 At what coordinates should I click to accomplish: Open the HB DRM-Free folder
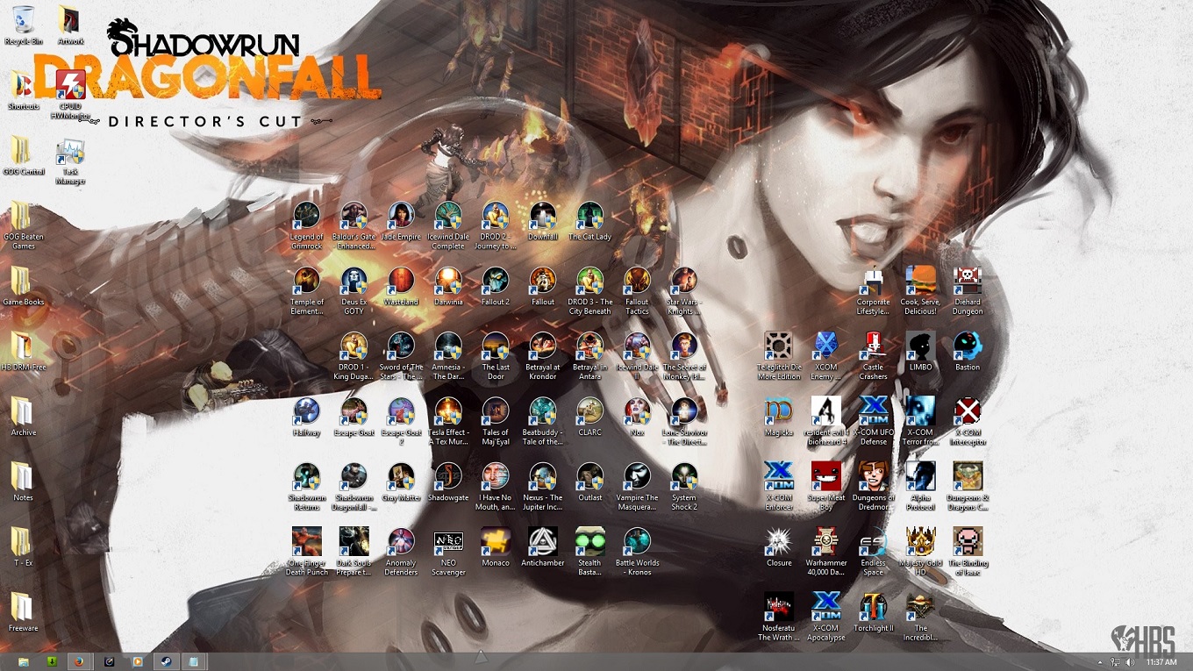tap(24, 353)
